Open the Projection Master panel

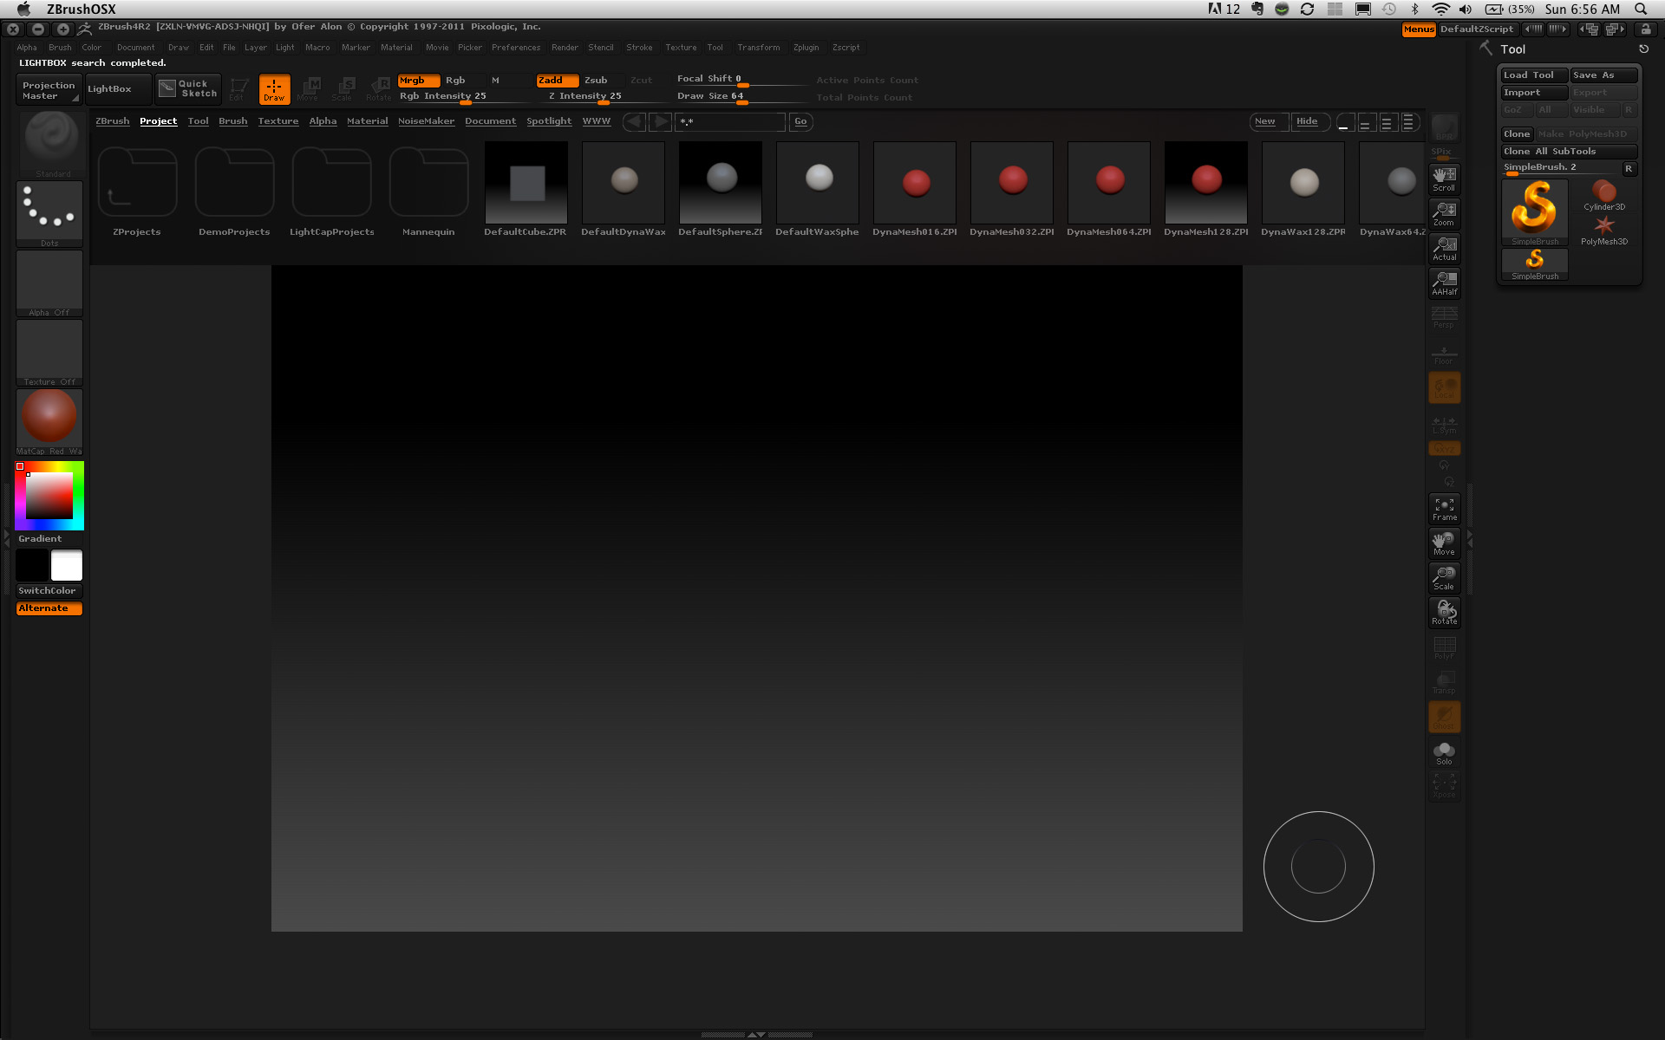(x=49, y=90)
